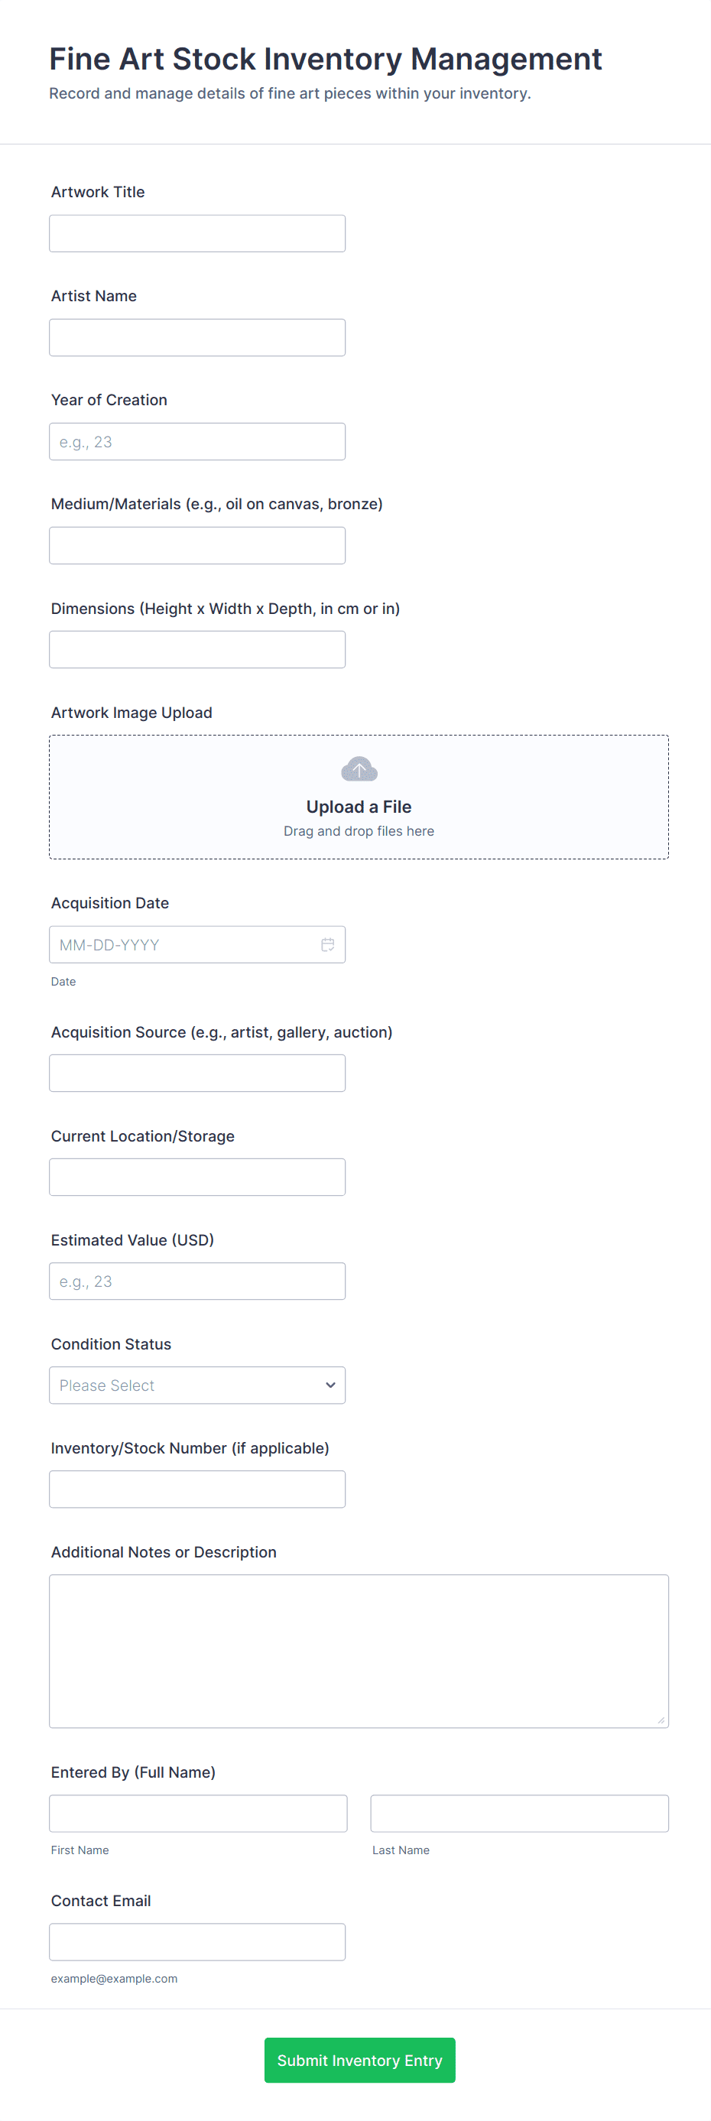Open the calendar picker icon
Screen dimensions: 711x2121
tap(327, 944)
